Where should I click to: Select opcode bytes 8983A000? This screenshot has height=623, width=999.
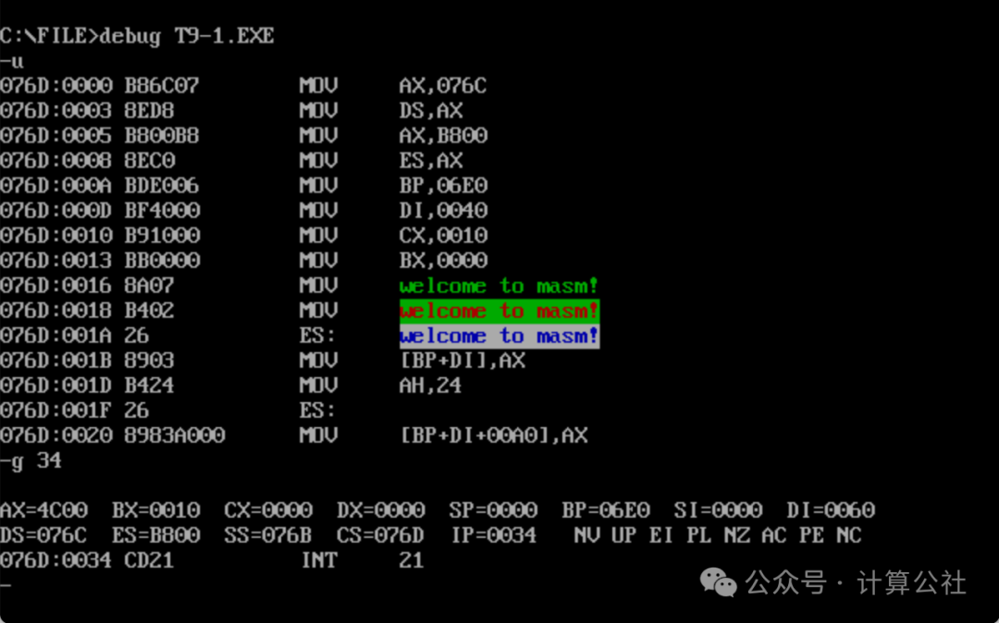click(175, 435)
